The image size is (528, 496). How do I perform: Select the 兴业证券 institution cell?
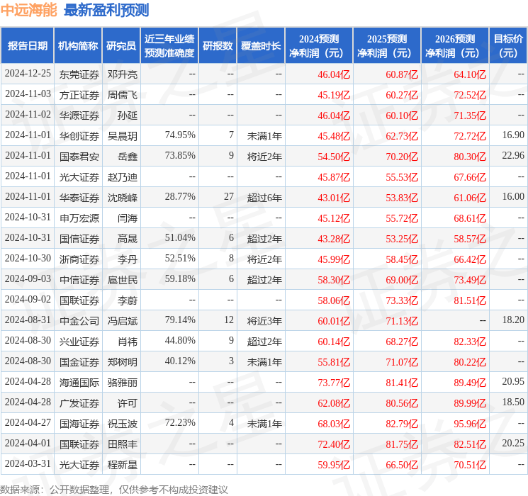pyautogui.click(x=79, y=342)
